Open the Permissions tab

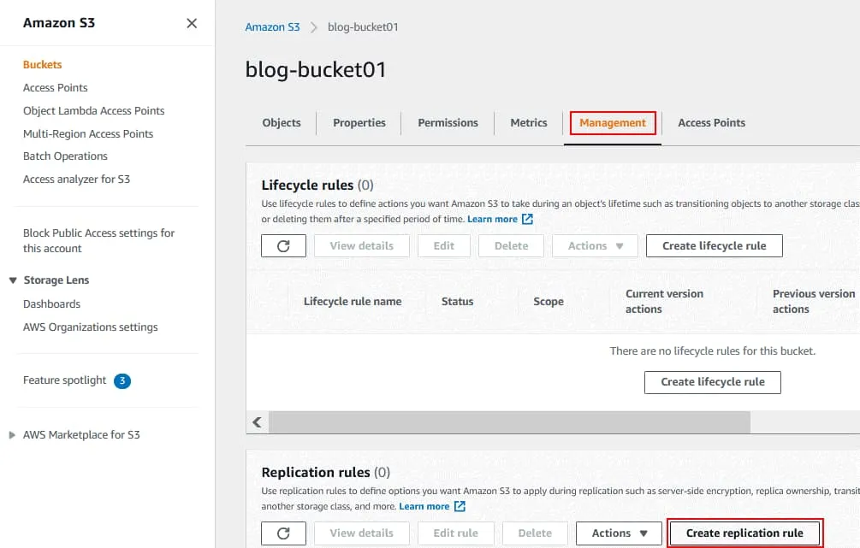pyautogui.click(x=448, y=123)
